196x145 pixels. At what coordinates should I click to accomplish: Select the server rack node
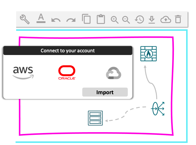coord(95,118)
